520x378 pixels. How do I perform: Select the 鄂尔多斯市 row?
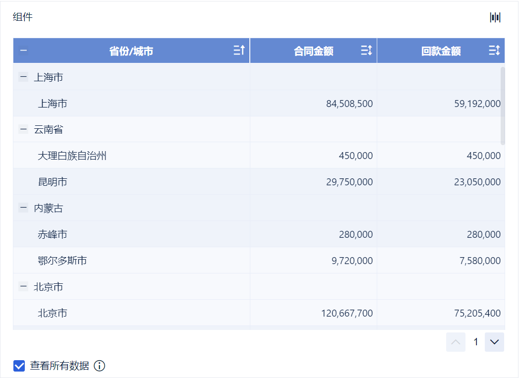click(x=62, y=261)
